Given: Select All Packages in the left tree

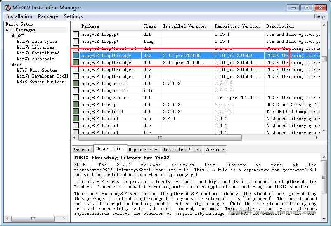Looking at the screenshot, I should click(21, 30).
